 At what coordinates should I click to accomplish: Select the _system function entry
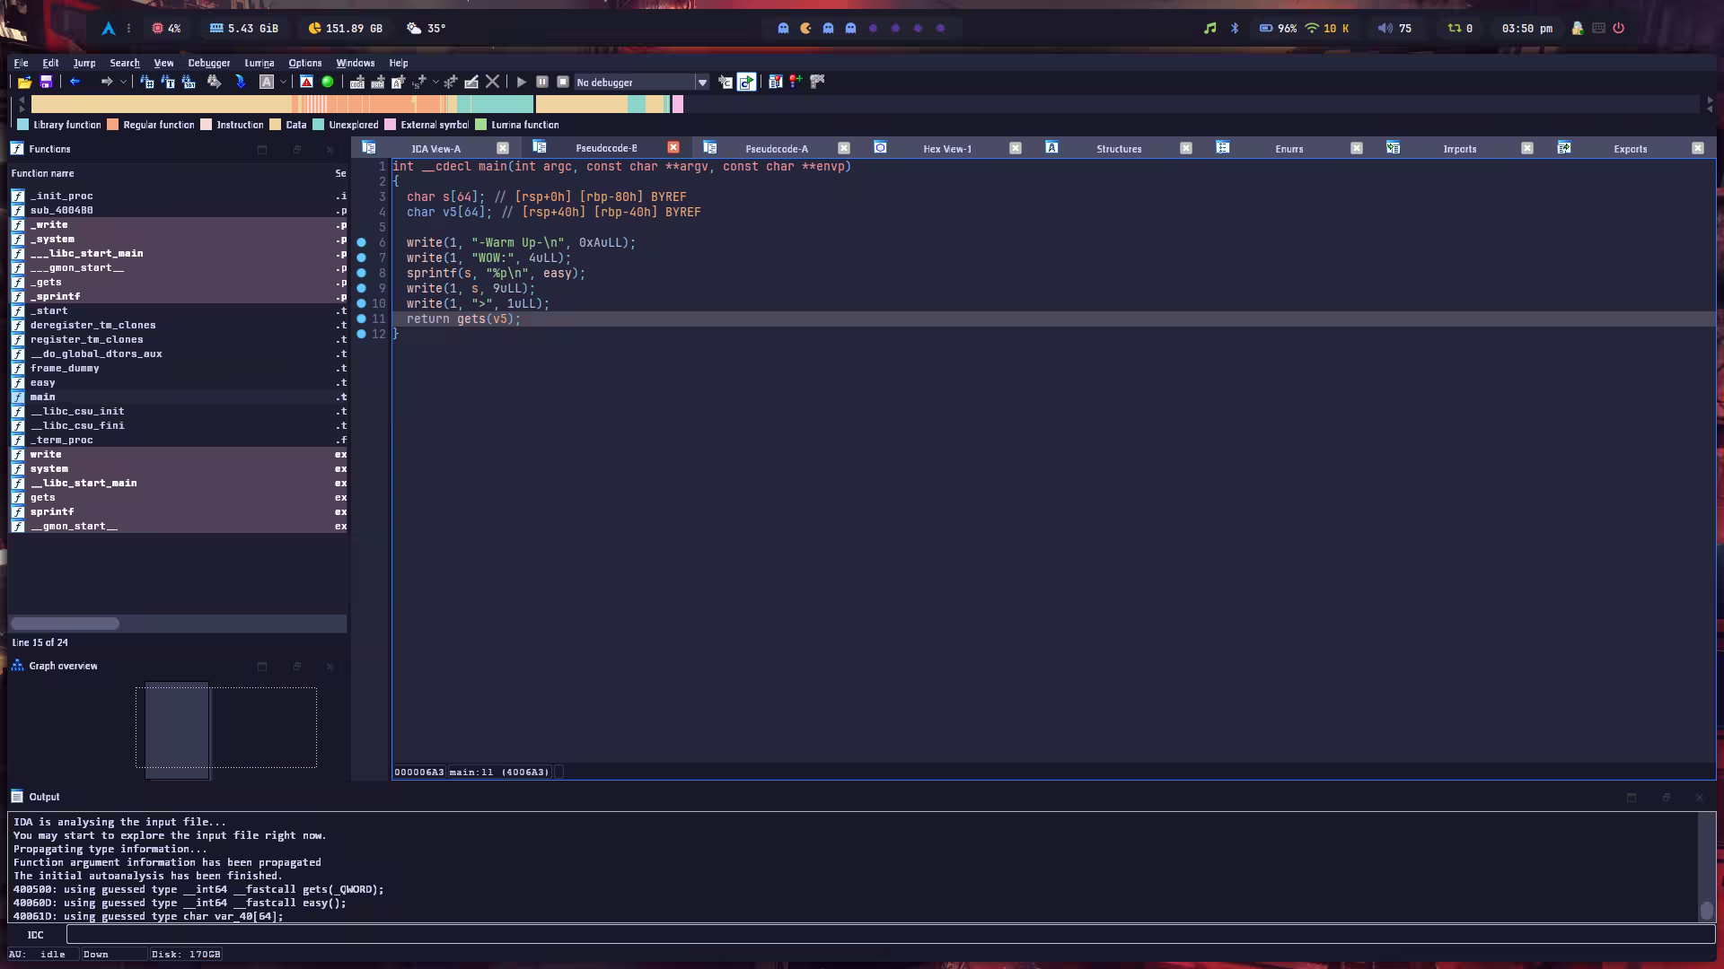pos(52,239)
